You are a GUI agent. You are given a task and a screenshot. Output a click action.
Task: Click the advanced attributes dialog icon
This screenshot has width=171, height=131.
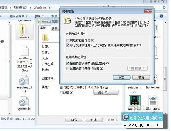click(x=68, y=20)
